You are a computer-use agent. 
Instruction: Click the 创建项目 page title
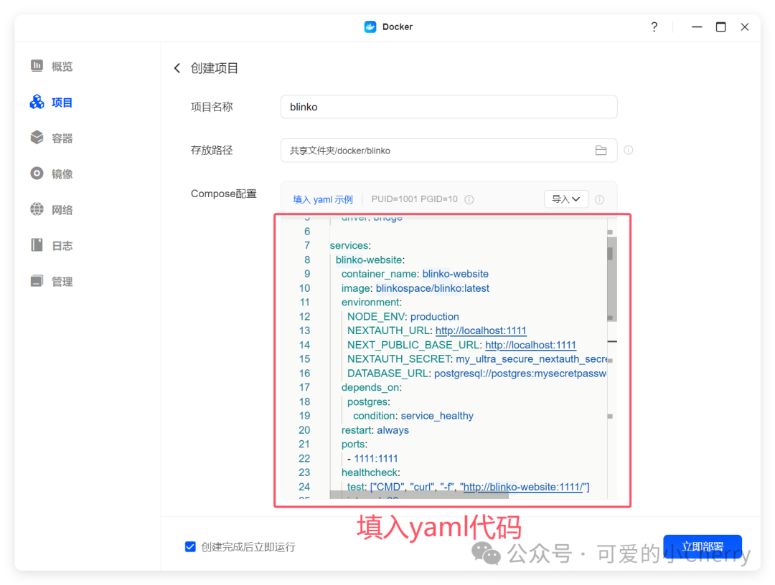coord(215,68)
